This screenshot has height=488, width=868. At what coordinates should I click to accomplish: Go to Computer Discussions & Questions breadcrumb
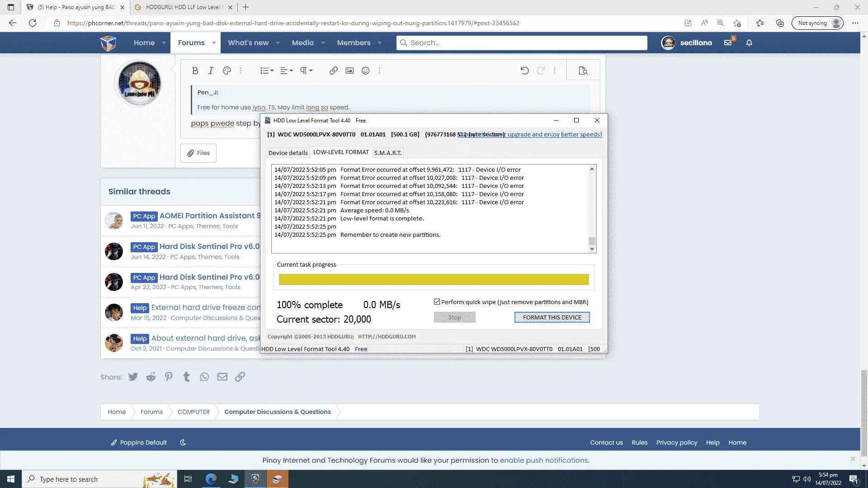(x=278, y=412)
